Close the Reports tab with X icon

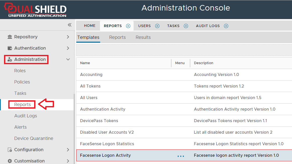click(128, 26)
